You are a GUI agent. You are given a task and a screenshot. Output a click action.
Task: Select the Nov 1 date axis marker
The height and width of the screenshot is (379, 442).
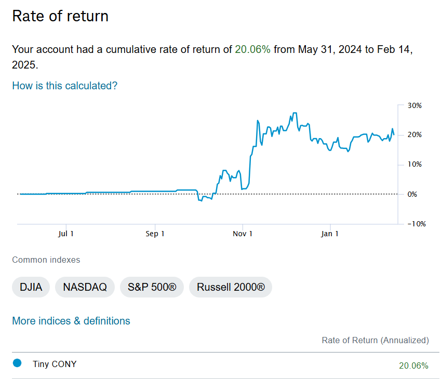243,234
